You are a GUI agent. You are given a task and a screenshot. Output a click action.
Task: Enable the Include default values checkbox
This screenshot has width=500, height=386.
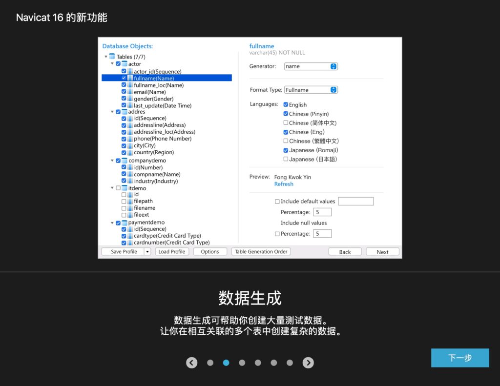pyautogui.click(x=277, y=201)
